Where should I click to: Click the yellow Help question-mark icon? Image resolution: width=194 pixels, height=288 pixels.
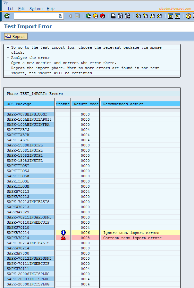189,16
